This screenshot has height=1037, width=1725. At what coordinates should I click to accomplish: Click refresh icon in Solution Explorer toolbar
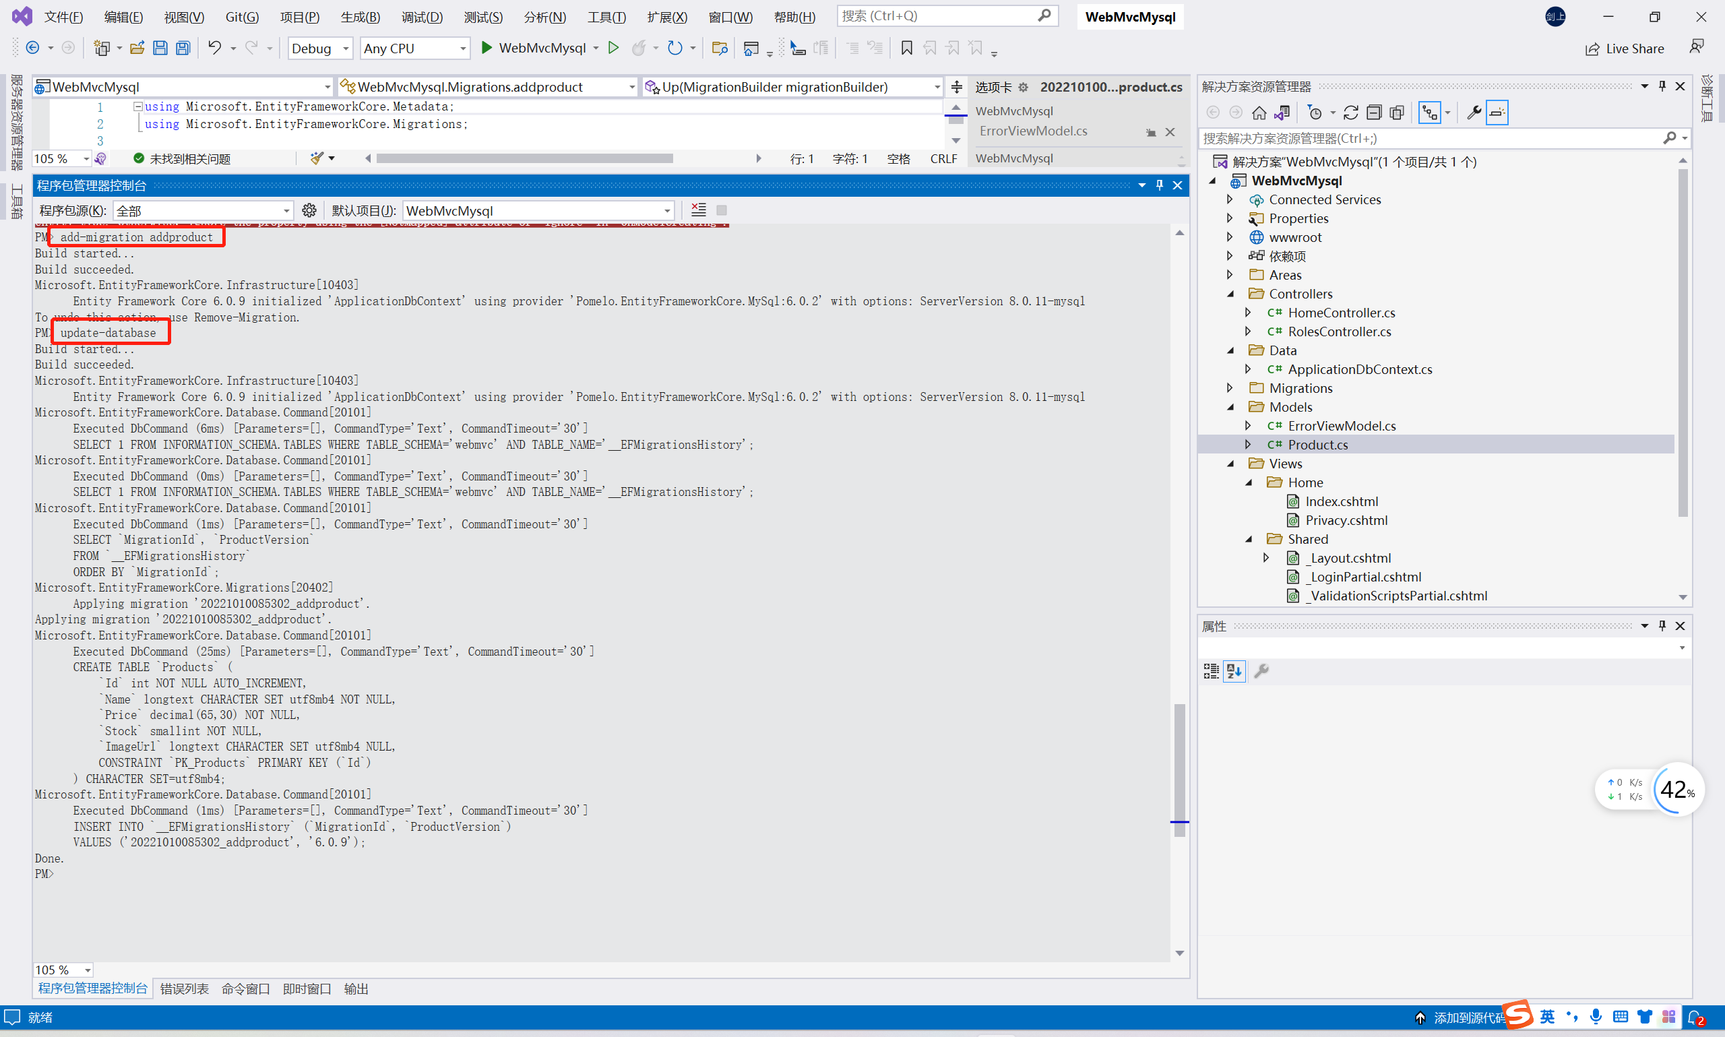coord(1350,113)
